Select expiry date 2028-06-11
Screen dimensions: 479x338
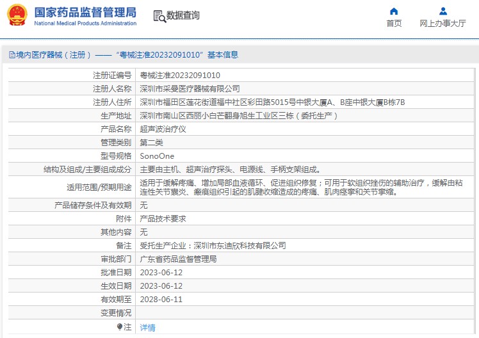point(161,299)
